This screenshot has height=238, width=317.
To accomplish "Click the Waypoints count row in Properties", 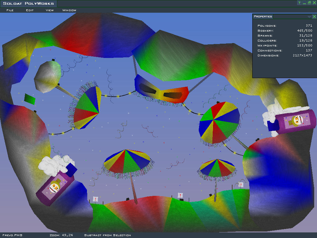I will pyautogui.click(x=285, y=46).
